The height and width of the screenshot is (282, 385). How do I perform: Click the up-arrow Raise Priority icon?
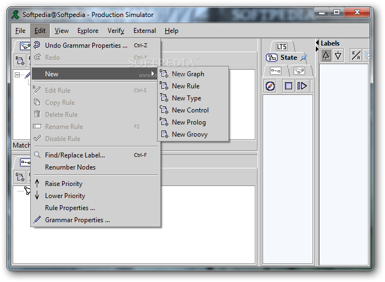tap(37, 183)
